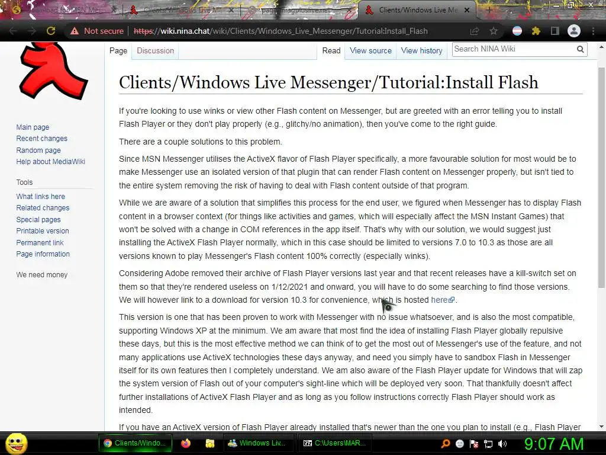This screenshot has height=455, width=606.
Task: Select the Read tab
Action: (331, 51)
